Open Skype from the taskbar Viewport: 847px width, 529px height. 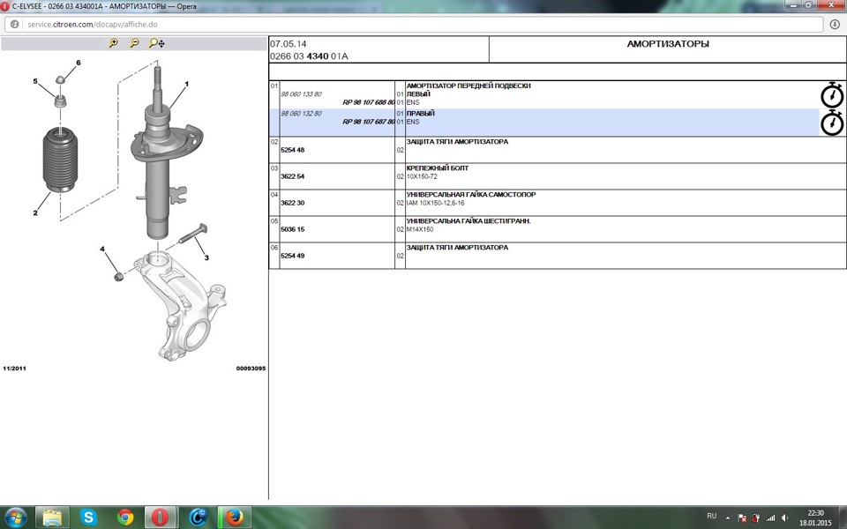click(x=88, y=518)
